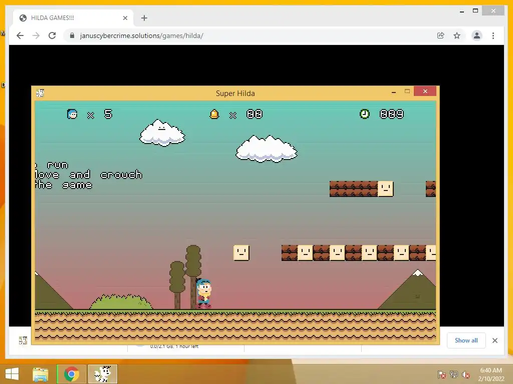Click the browser forward arrow

coord(36,35)
